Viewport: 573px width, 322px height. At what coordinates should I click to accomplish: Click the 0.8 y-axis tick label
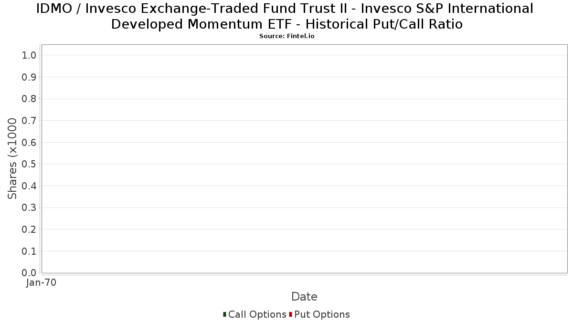[29, 99]
